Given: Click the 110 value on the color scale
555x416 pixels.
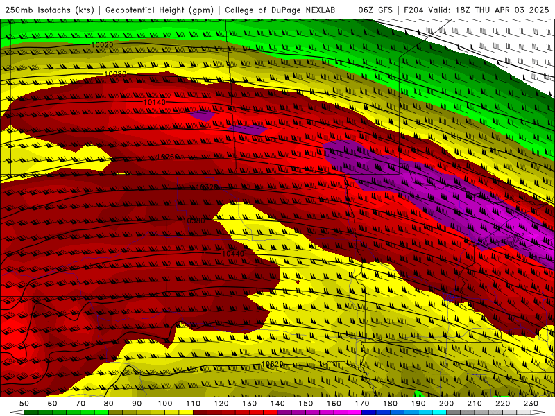Looking at the screenshot, I should click(x=194, y=404).
